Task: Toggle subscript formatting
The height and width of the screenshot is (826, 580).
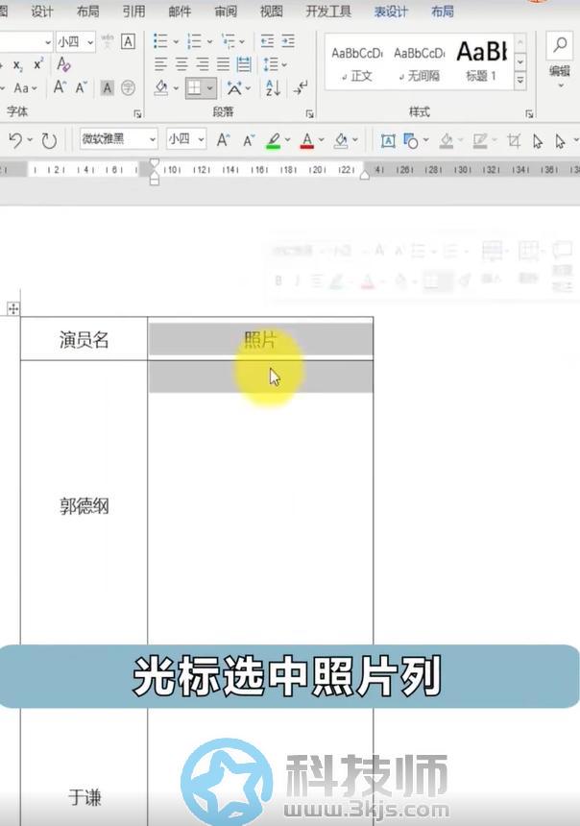Action: click(x=18, y=65)
